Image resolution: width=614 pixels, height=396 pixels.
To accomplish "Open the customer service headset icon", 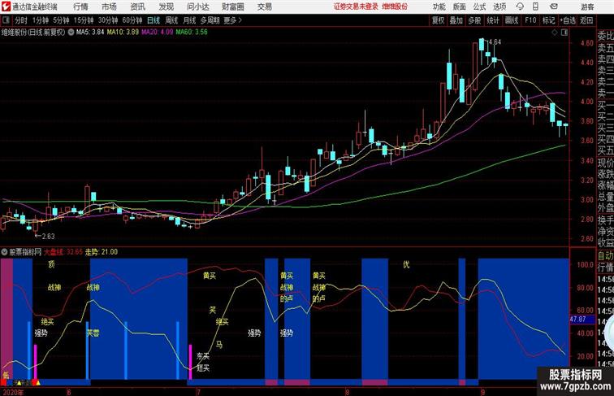I will click(520, 7).
